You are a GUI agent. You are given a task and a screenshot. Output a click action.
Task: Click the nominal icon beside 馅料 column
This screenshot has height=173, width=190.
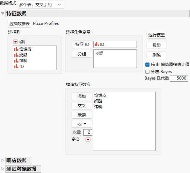coord(16,60)
